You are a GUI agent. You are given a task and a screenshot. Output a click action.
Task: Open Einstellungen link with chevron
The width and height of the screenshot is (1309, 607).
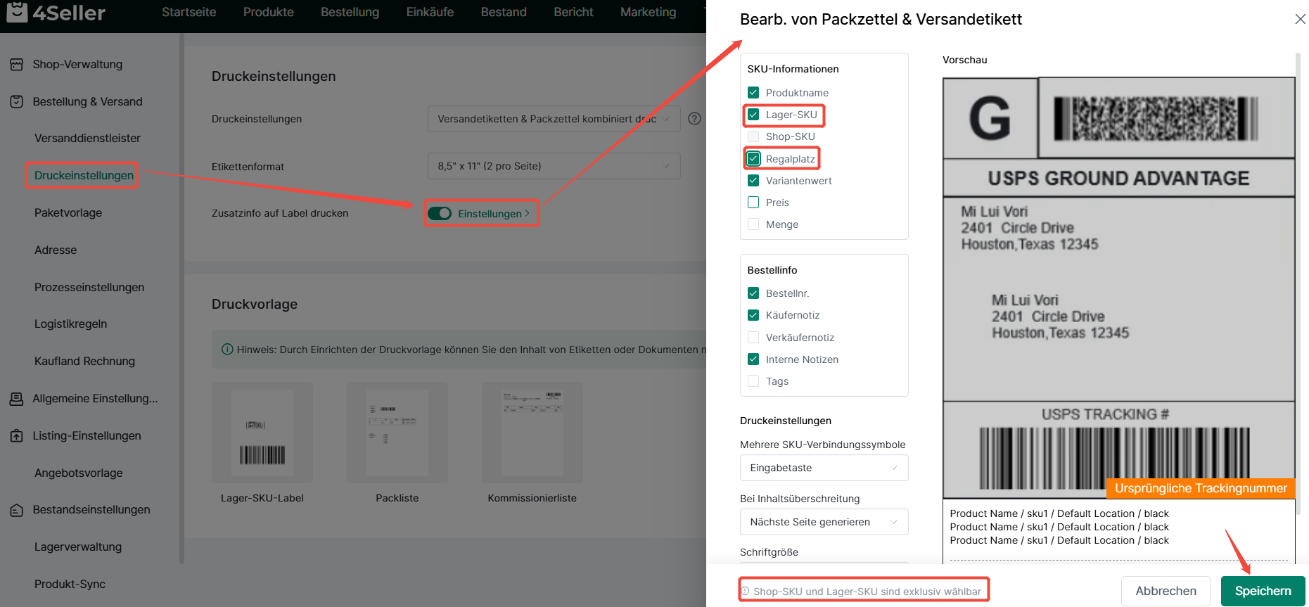coord(494,213)
